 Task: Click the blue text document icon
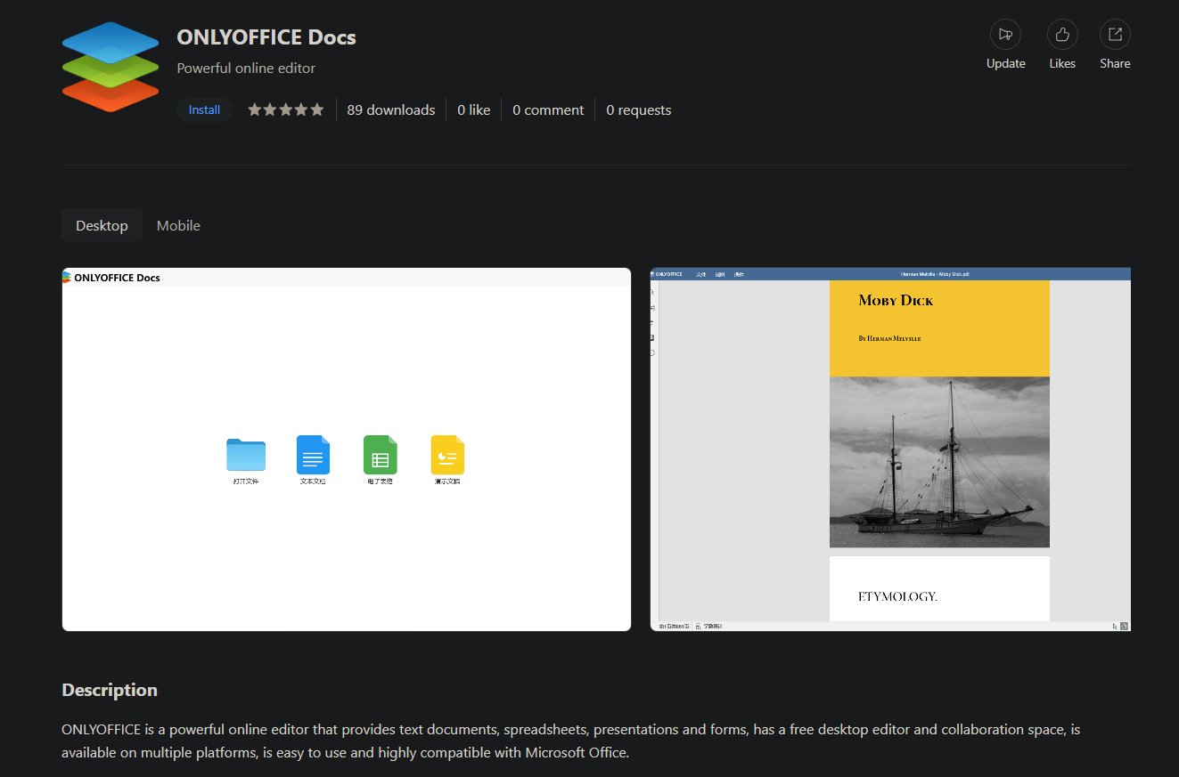click(x=313, y=455)
